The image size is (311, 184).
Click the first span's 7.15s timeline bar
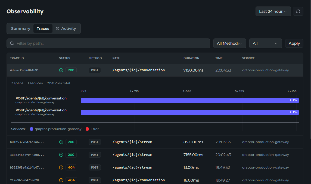click(189, 100)
